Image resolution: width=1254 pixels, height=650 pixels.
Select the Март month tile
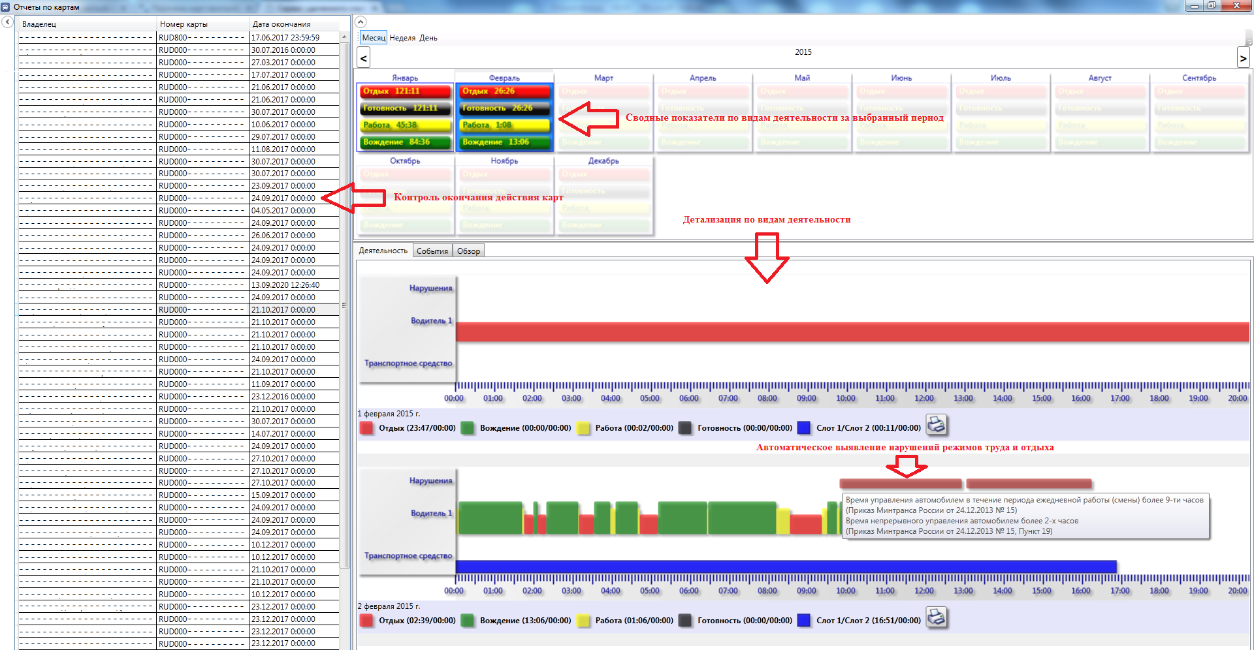click(604, 112)
